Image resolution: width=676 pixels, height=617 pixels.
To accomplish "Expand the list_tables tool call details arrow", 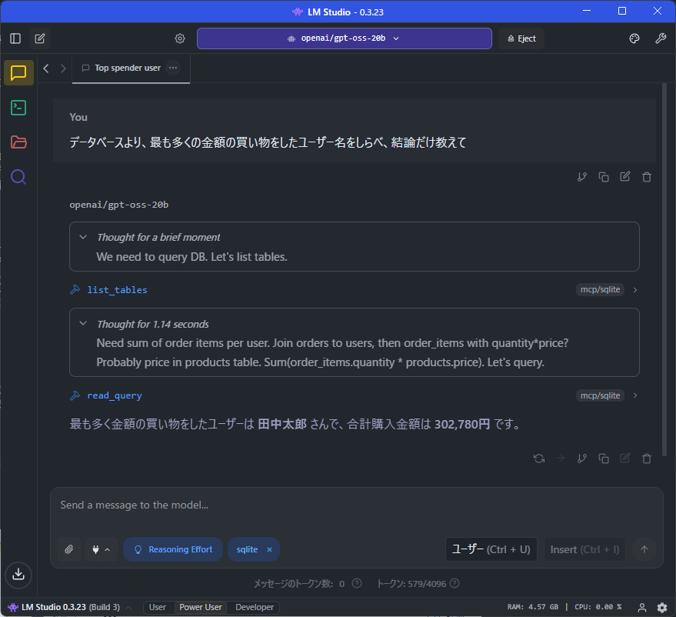I will [x=635, y=290].
